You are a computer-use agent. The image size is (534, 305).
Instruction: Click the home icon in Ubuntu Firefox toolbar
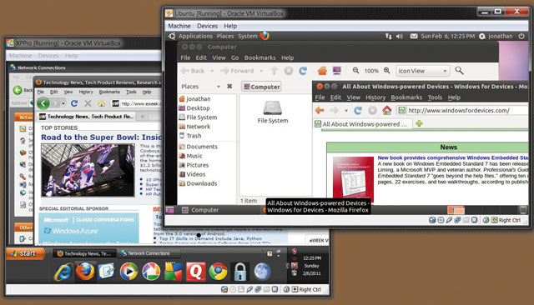pos(386,110)
